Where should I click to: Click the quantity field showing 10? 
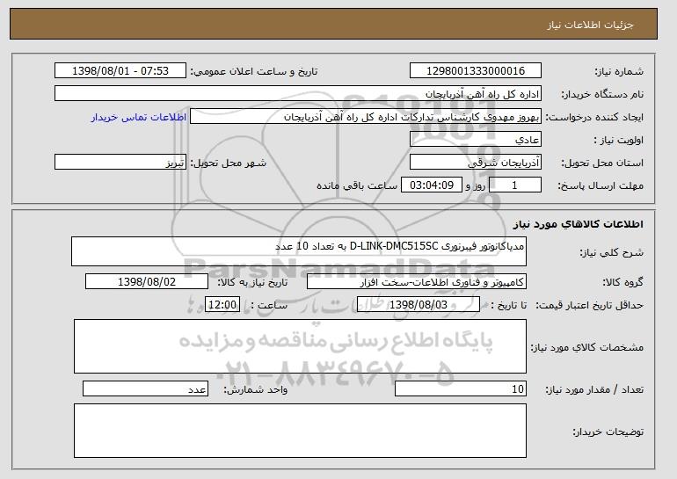pyautogui.click(x=461, y=388)
